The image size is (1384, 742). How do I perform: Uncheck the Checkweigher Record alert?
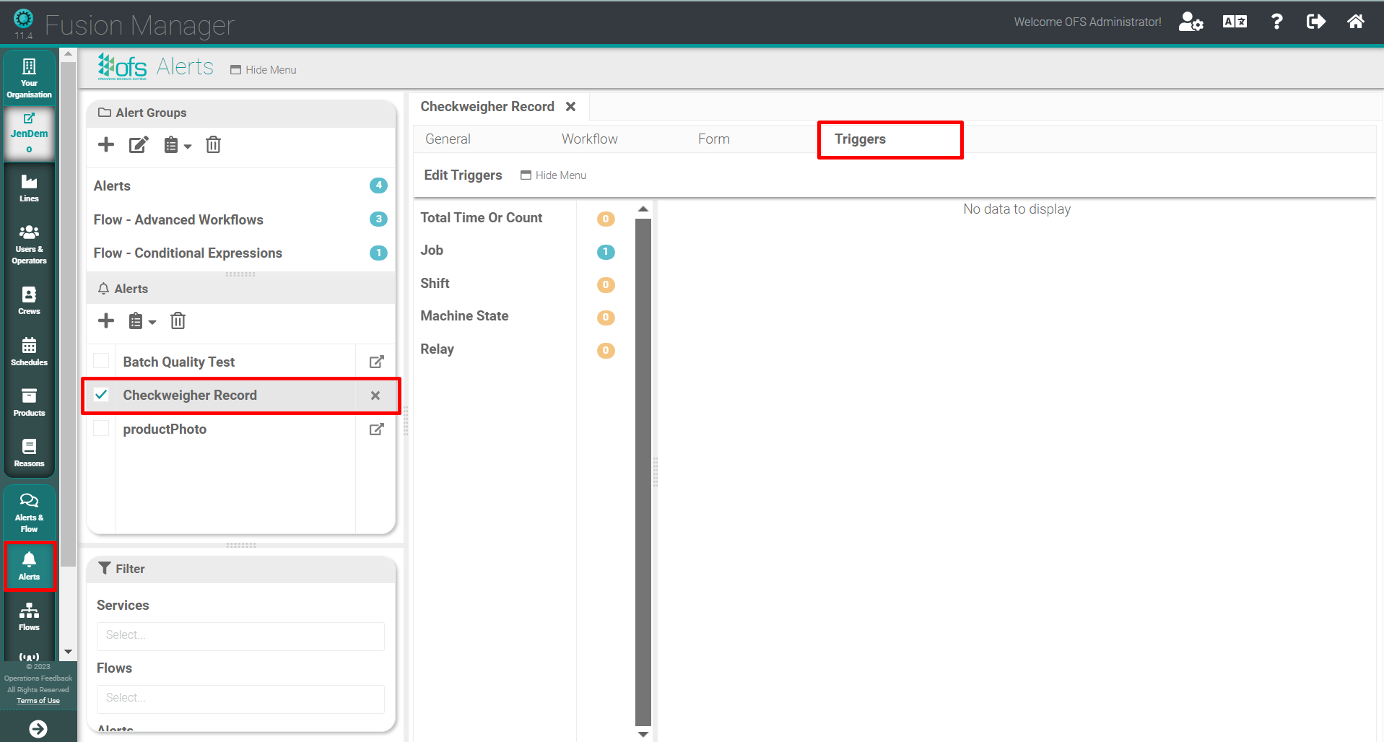point(100,395)
